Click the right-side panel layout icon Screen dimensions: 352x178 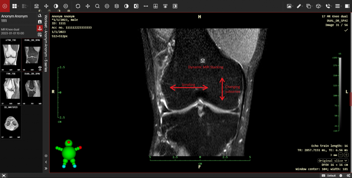tap(346, 6)
